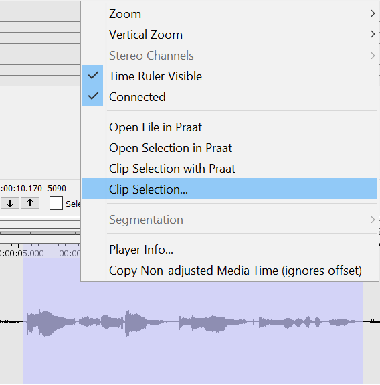Toggle the Time Ruler Visible checkmark
The height and width of the screenshot is (385, 380).
click(93, 76)
